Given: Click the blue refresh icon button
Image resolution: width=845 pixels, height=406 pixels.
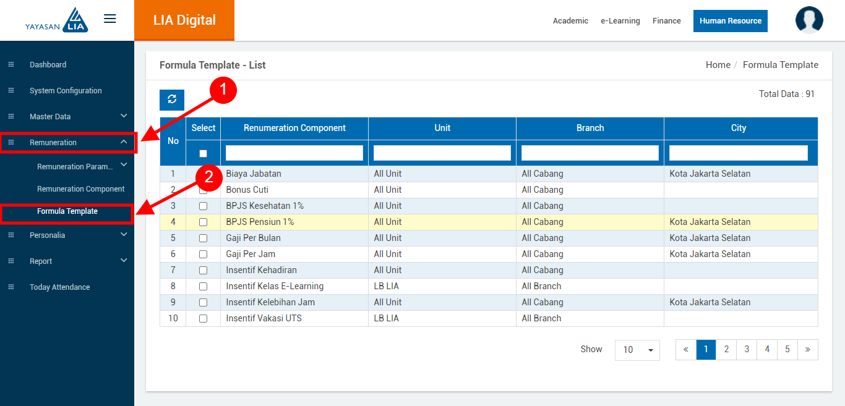Looking at the screenshot, I should tap(172, 99).
